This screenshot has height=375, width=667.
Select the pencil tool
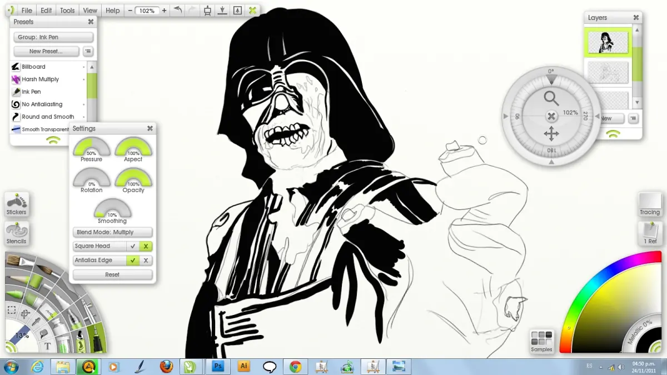pyautogui.click(x=18, y=278)
